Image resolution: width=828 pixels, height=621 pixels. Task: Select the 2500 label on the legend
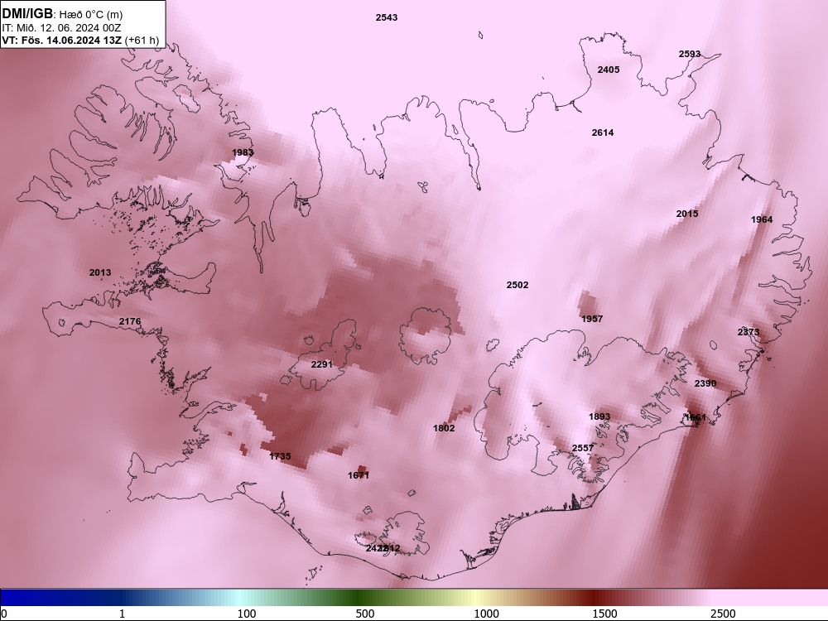[x=723, y=614]
